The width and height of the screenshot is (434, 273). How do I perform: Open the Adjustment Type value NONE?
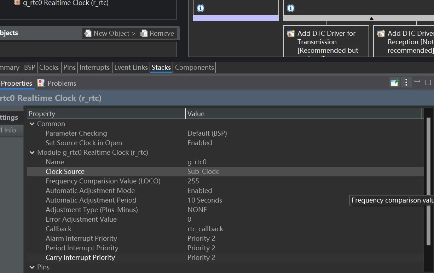click(x=197, y=210)
